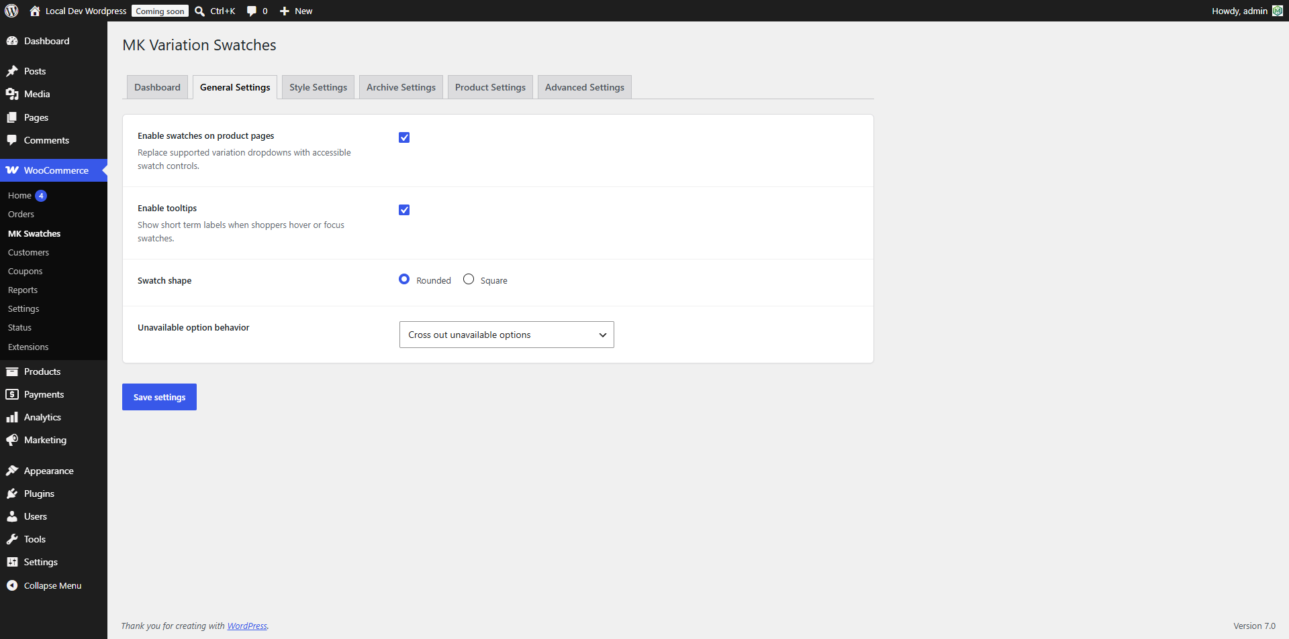The height and width of the screenshot is (639, 1289).
Task: Open WooCommerce Settings submenu item
Action: 23,308
